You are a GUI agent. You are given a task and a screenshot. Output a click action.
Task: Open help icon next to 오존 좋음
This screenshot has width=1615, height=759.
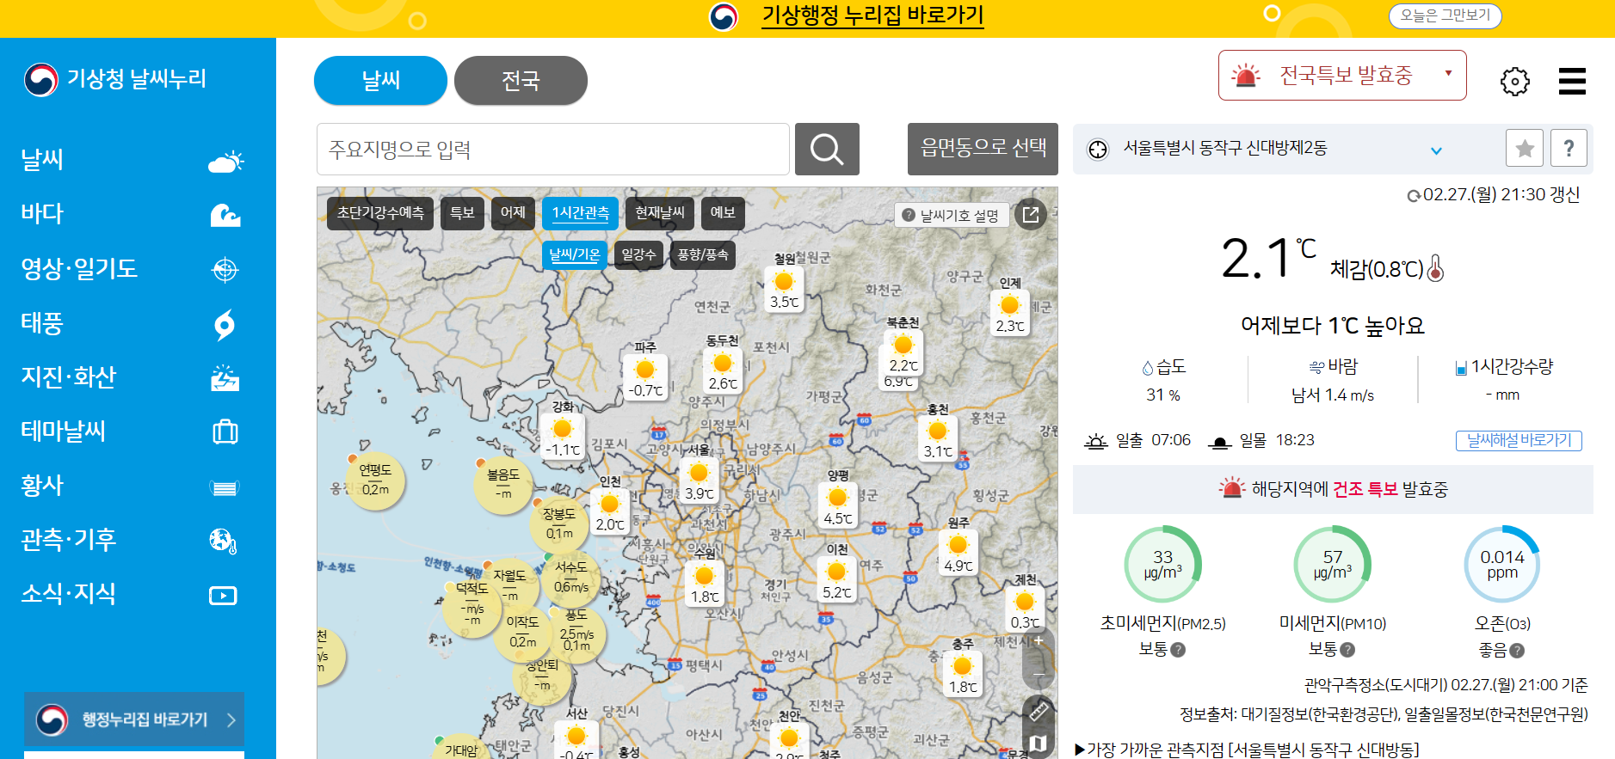(x=1517, y=651)
